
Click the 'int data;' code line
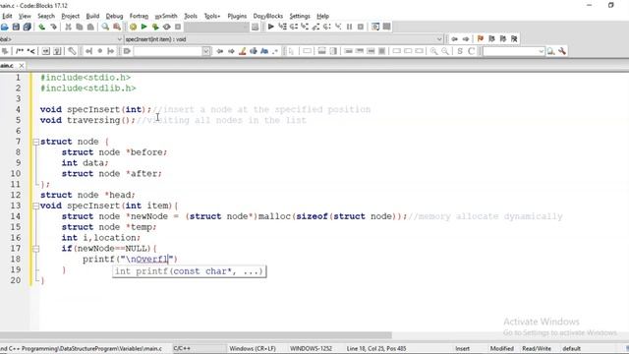[85, 163]
